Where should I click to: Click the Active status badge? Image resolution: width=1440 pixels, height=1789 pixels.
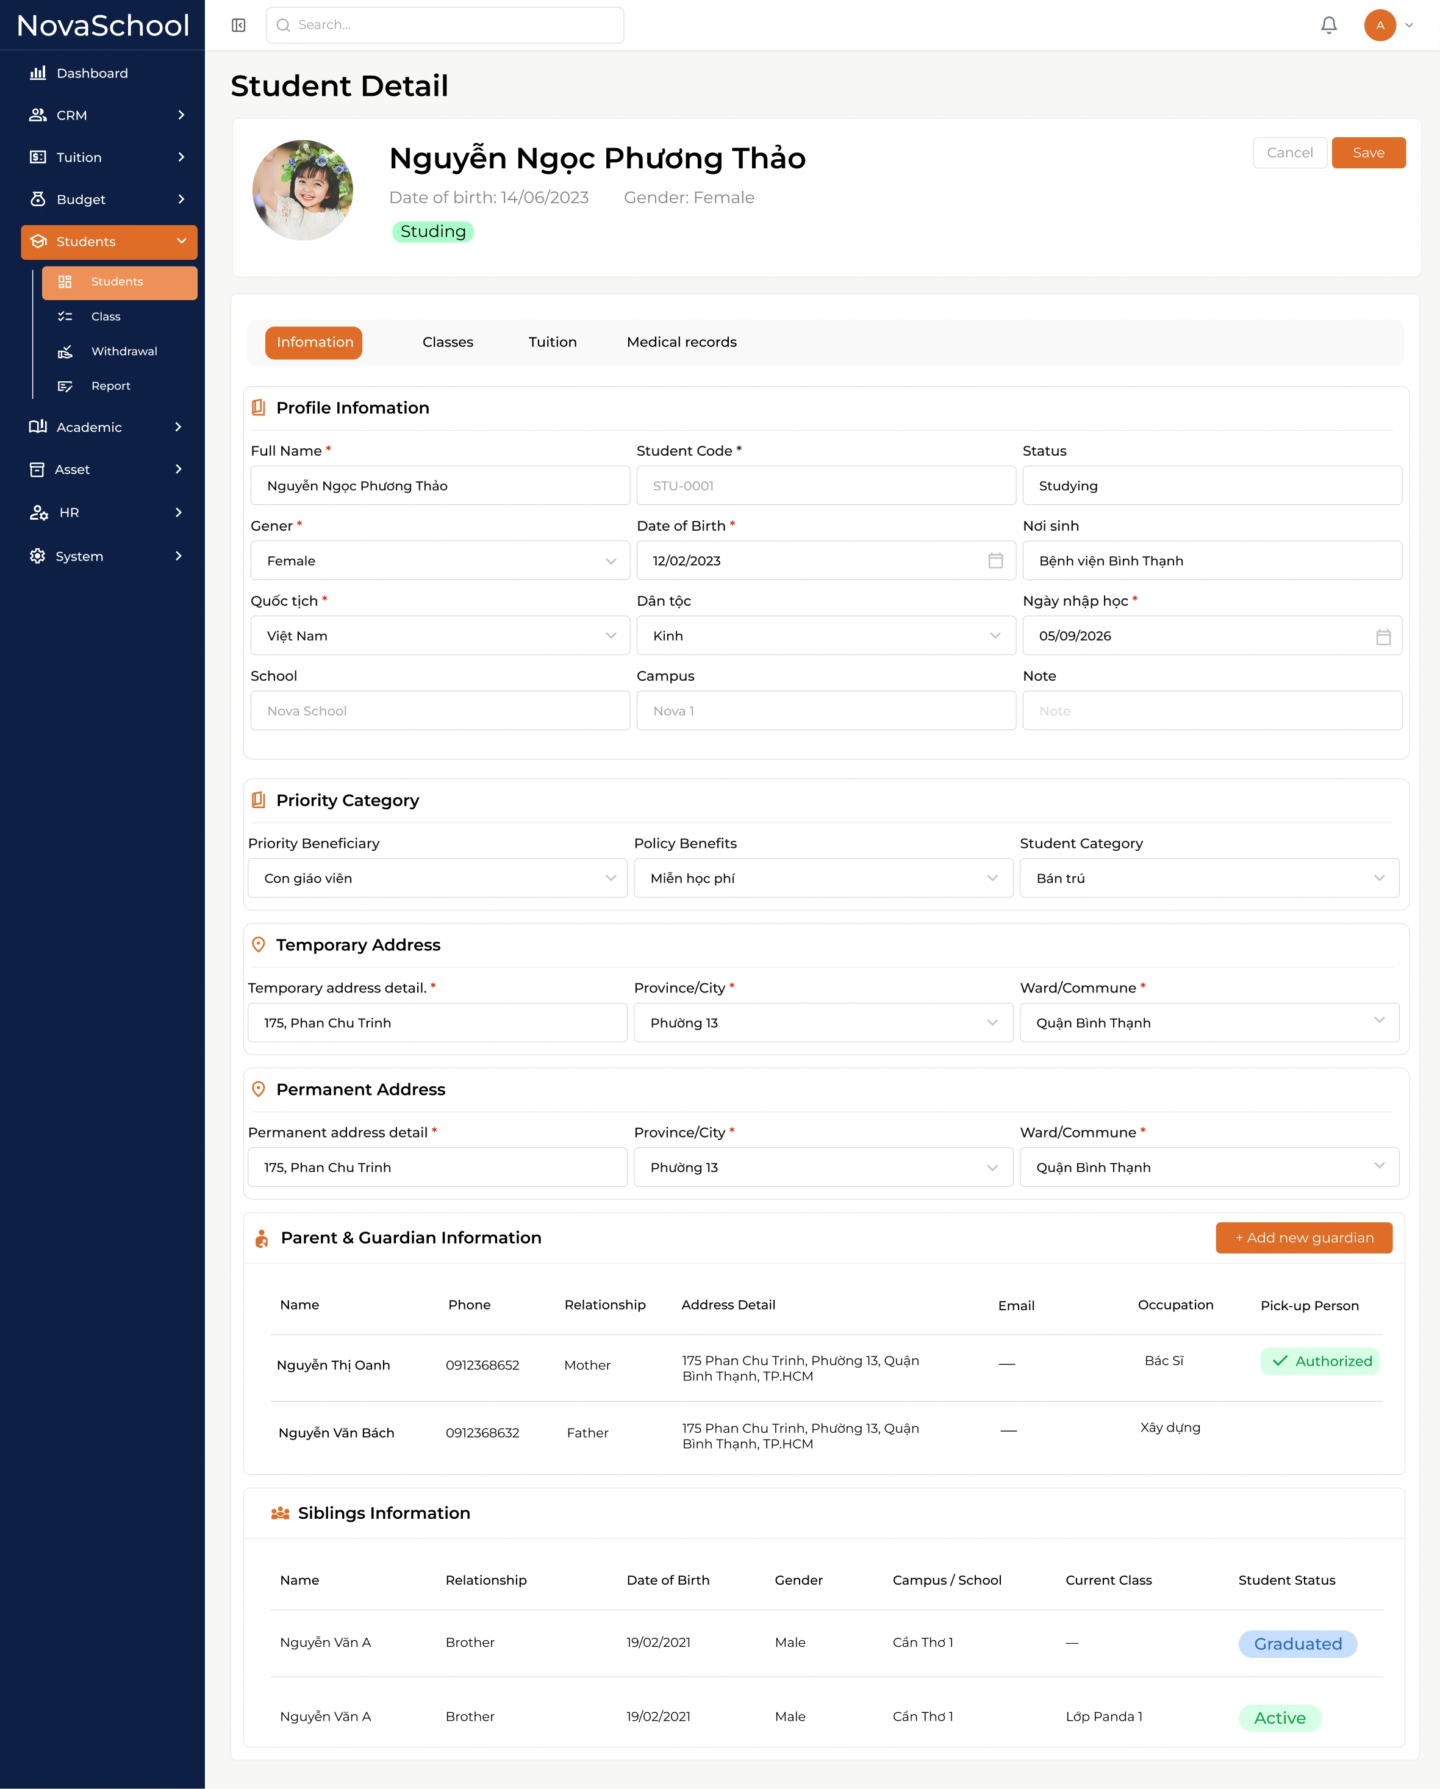point(1280,1718)
